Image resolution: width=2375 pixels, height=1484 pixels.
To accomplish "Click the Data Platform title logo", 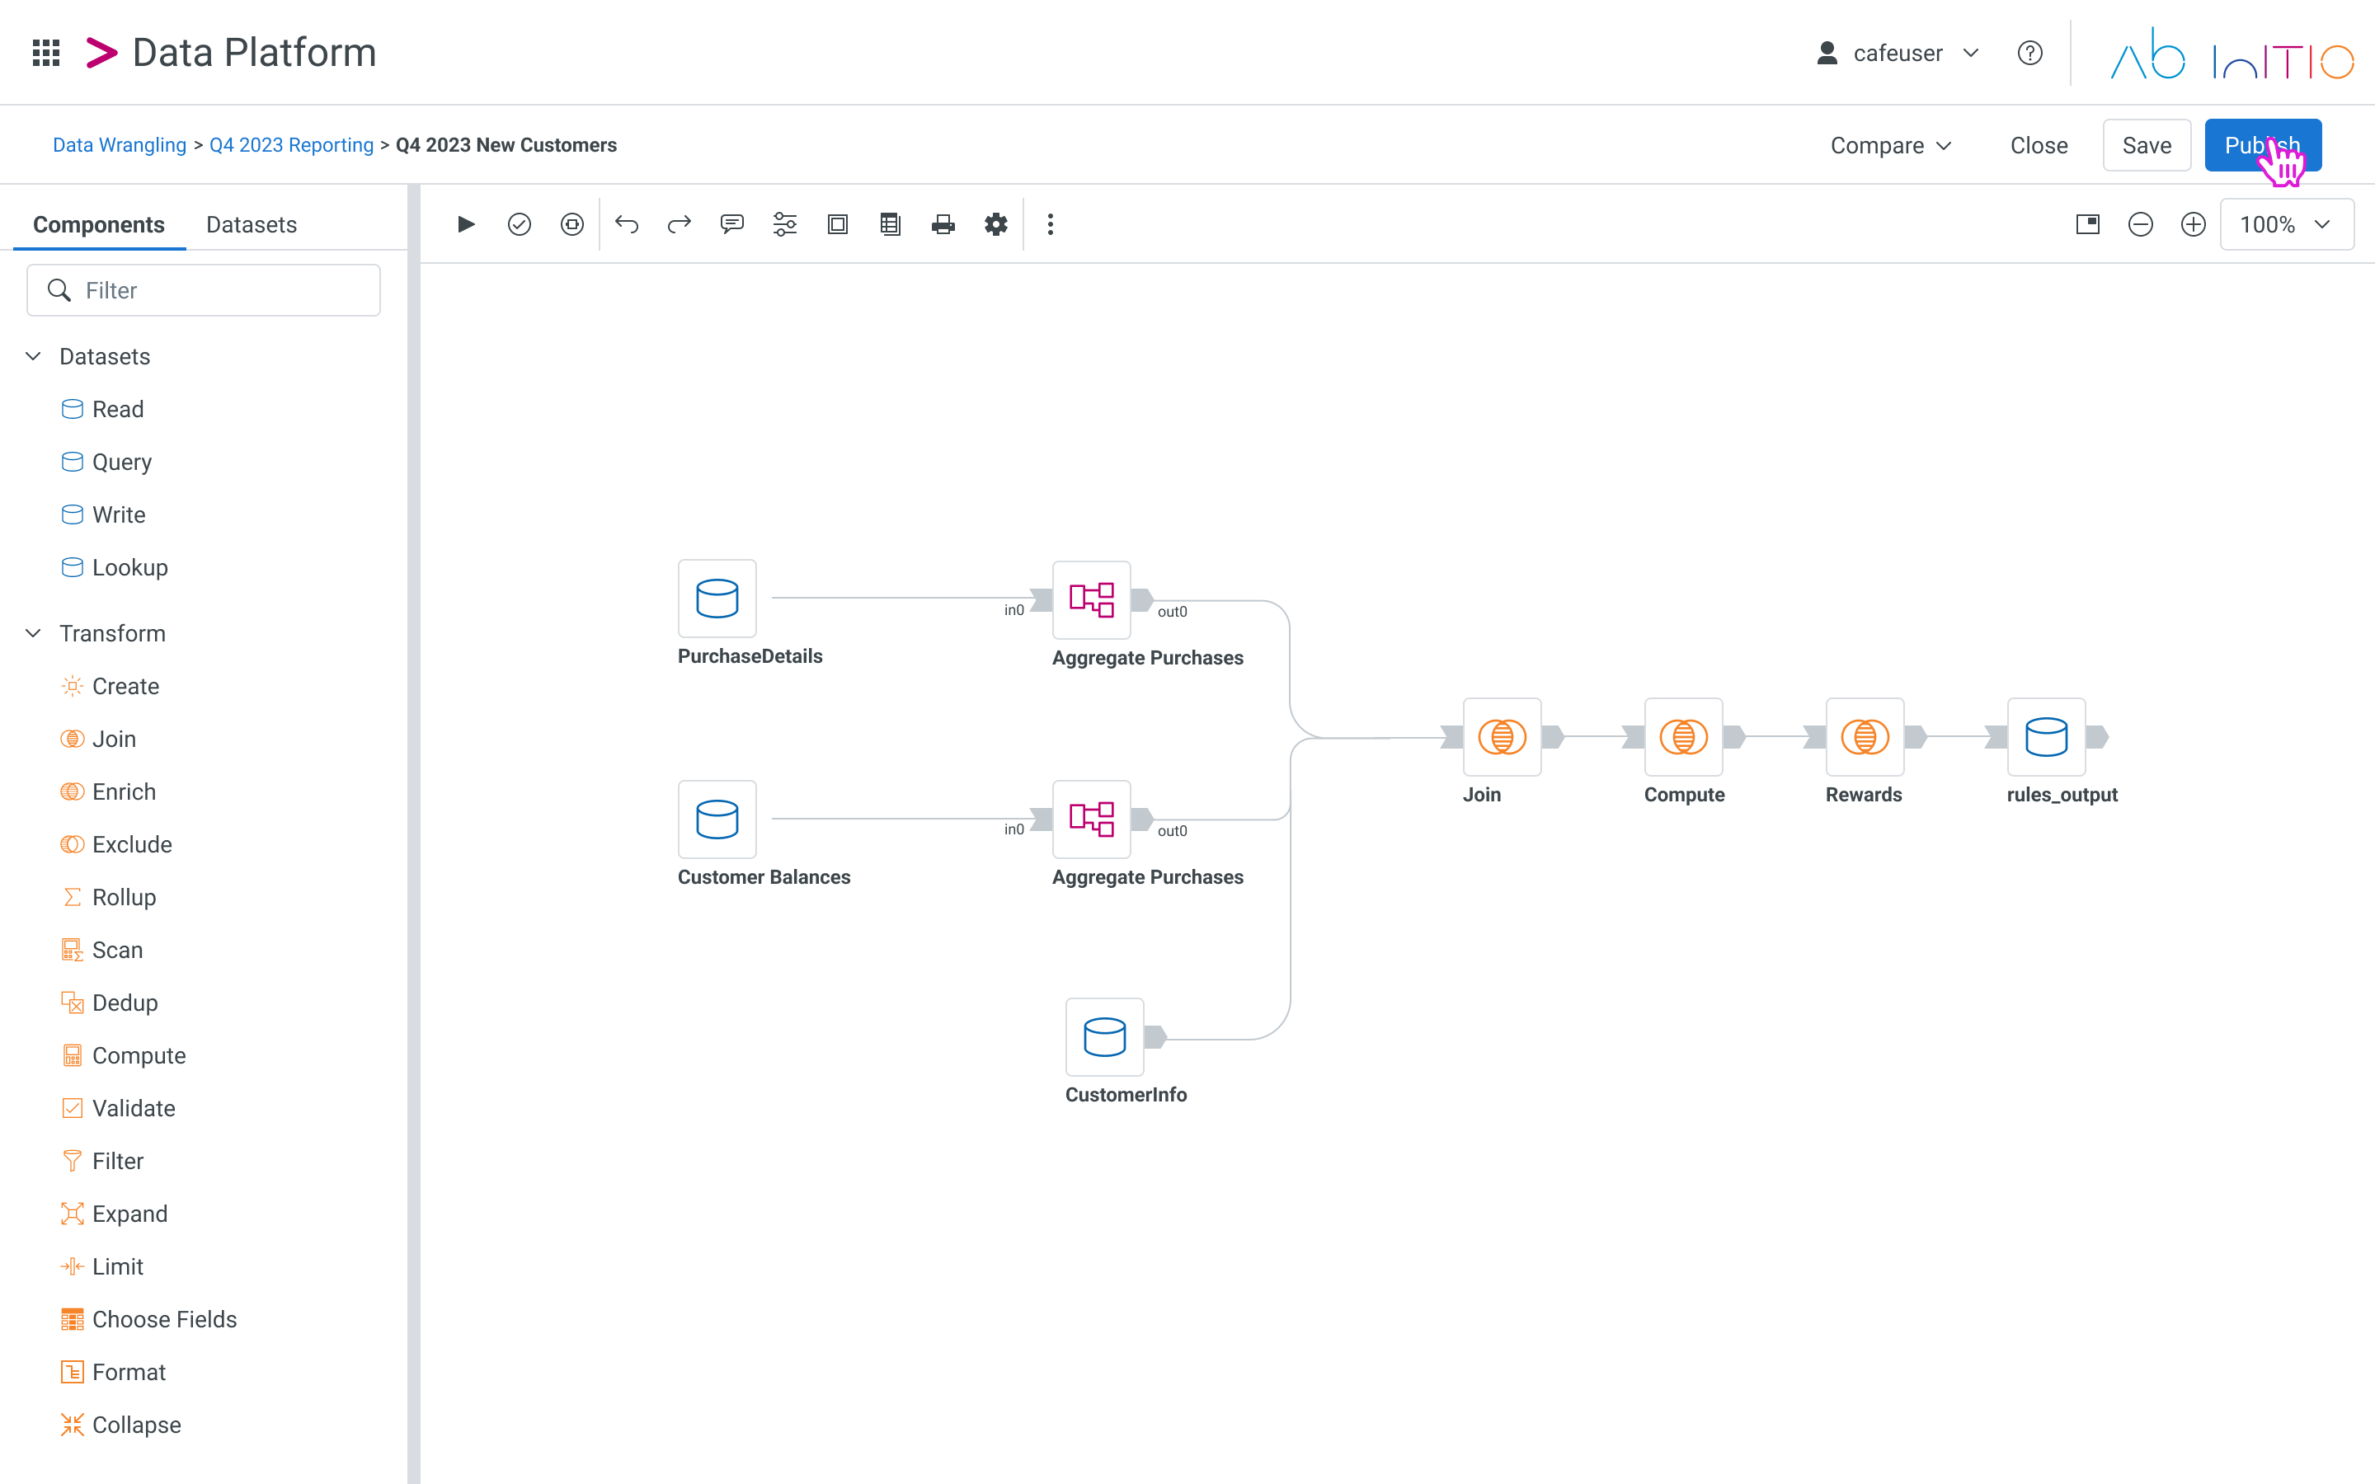I will [231, 53].
